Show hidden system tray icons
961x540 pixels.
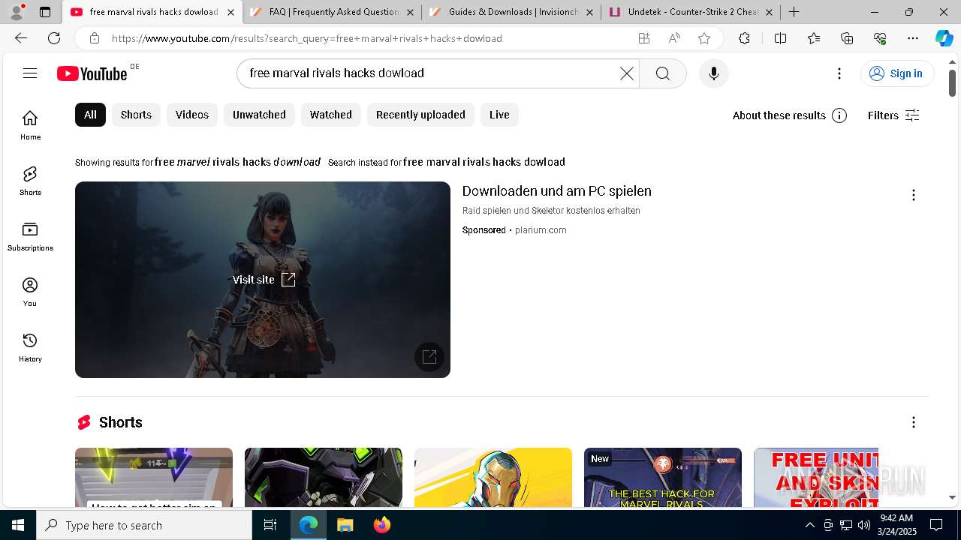809,525
